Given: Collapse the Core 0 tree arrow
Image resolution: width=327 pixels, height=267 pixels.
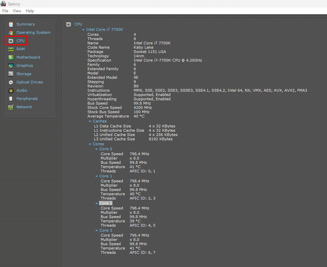Looking at the screenshot, I should pyautogui.click(x=96, y=149).
